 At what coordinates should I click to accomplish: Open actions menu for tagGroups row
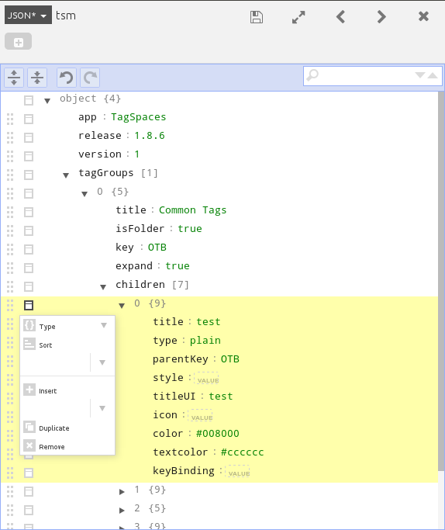click(x=29, y=175)
